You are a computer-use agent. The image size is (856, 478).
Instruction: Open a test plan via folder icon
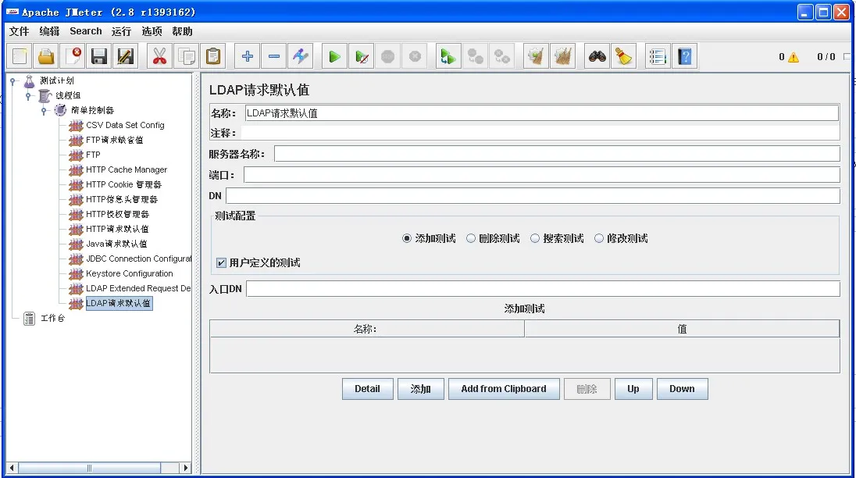click(46, 56)
